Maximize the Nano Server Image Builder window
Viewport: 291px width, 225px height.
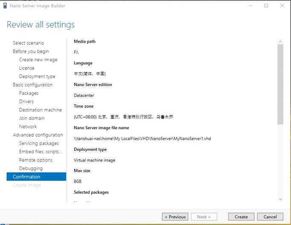pos(266,6)
